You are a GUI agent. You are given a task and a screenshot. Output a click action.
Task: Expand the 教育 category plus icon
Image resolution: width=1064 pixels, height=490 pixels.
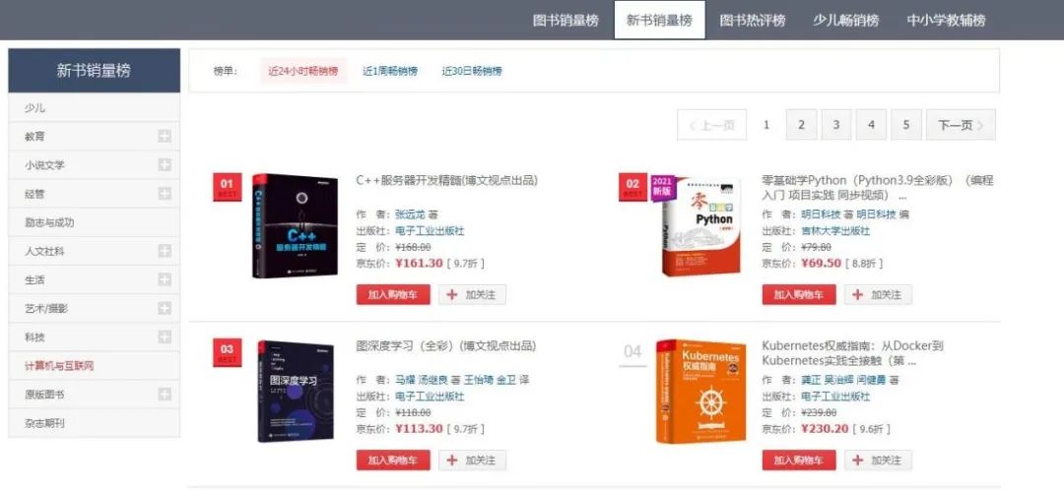tap(165, 136)
